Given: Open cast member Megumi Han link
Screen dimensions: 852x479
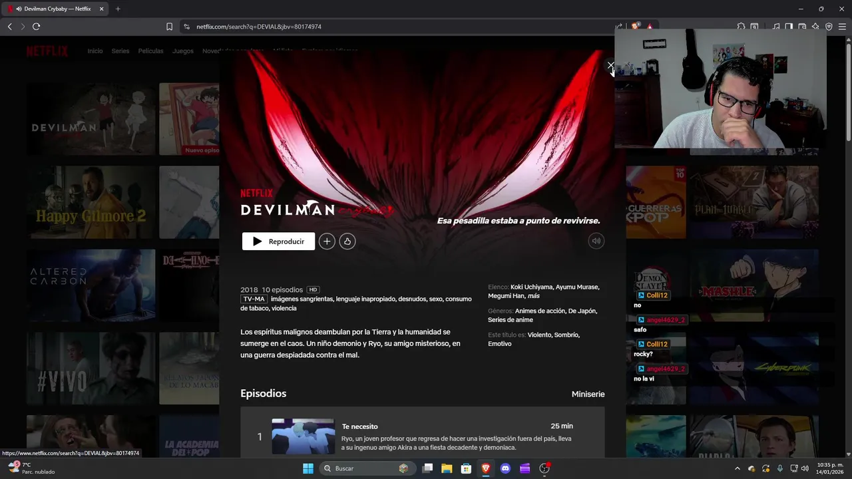Looking at the screenshot, I should (506, 296).
